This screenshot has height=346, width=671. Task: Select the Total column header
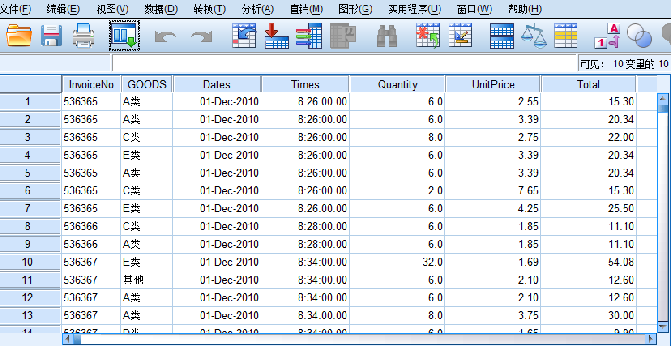pyautogui.click(x=588, y=84)
